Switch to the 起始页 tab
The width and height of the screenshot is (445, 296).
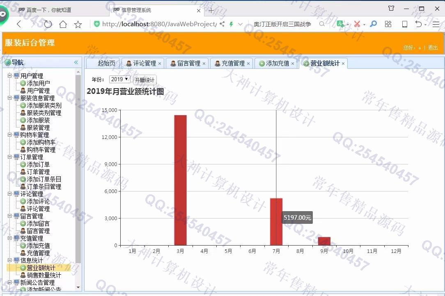click(104, 63)
